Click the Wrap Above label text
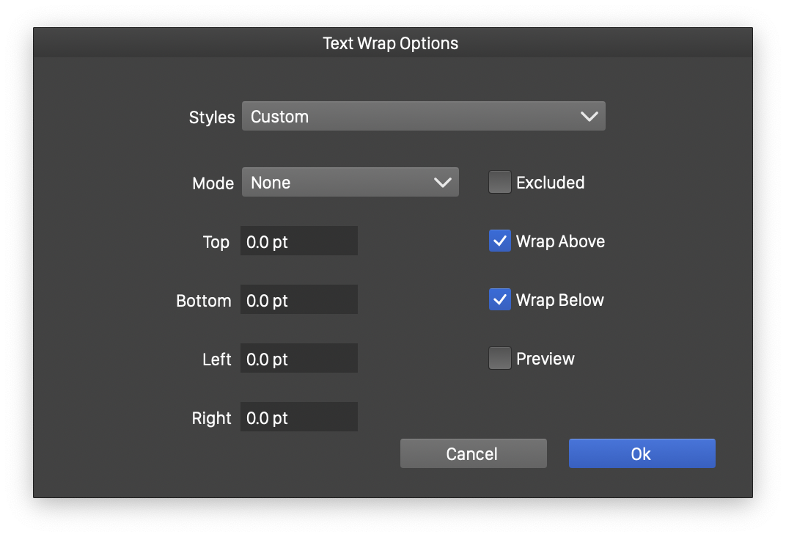Viewport: 786px width, 537px height. point(560,241)
